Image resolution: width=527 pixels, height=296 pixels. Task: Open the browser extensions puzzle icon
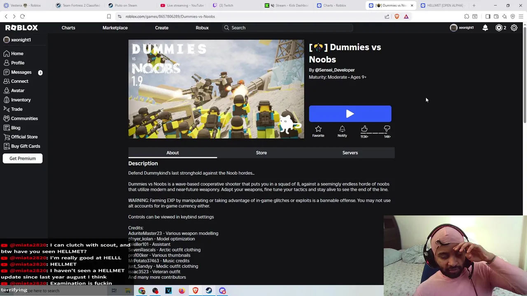[x=466, y=16]
